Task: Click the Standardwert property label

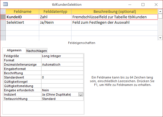Action: click(23, 77)
